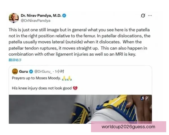Open the Dr. Nirav Pandya, M.D. display name

coord(41,16)
